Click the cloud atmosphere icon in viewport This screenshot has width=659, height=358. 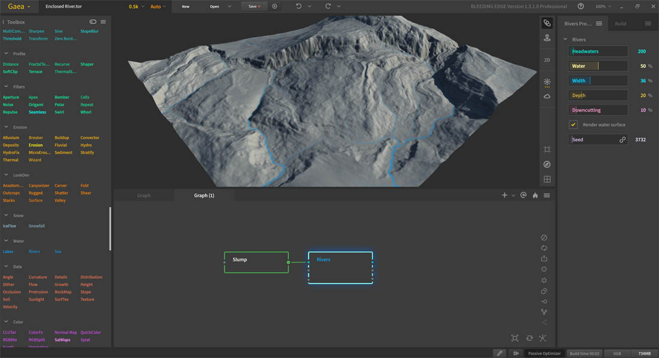(547, 96)
